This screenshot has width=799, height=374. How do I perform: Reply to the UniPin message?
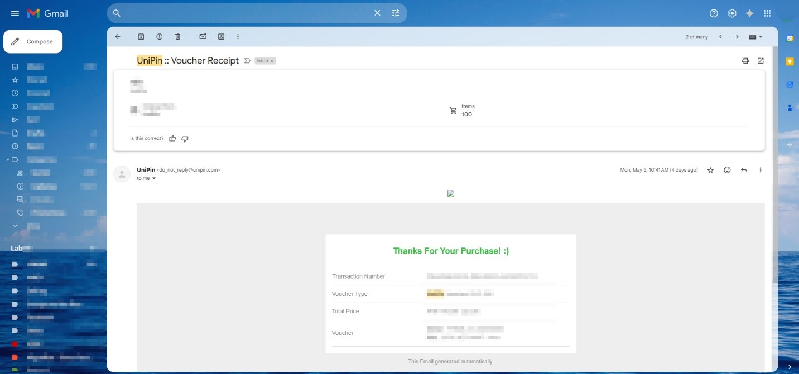pos(744,170)
